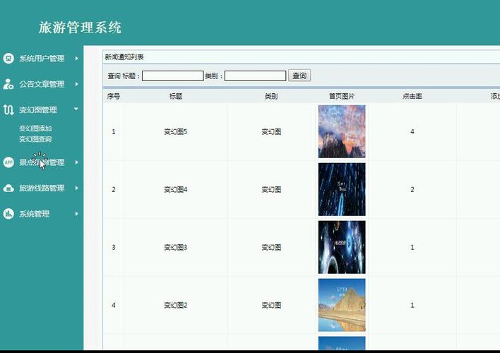Click the 序号 column header

click(114, 96)
